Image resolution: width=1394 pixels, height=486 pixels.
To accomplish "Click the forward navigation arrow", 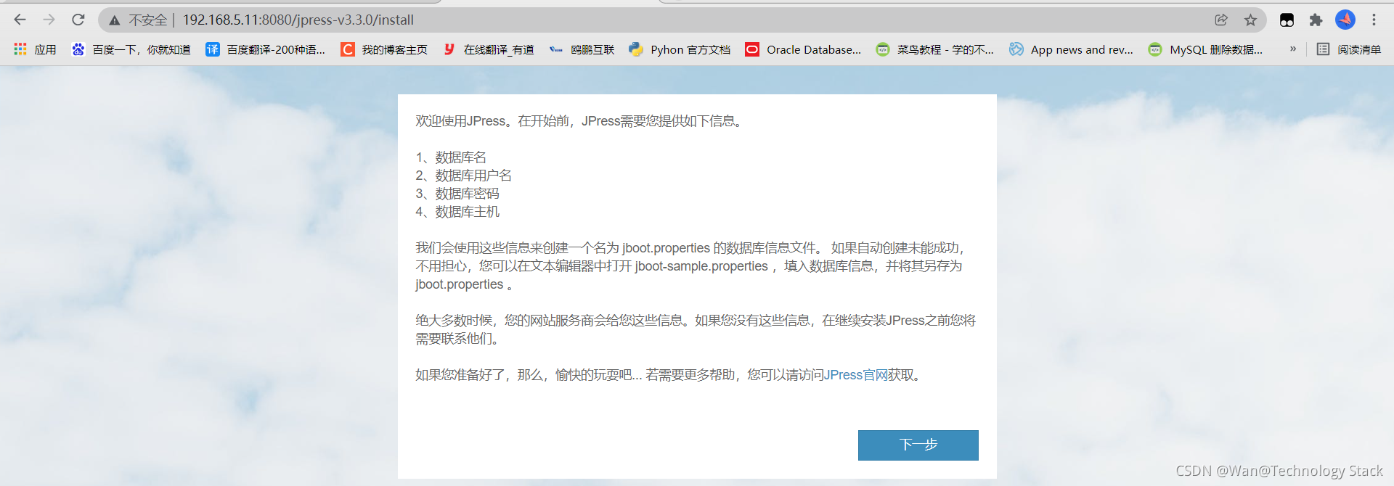I will point(49,20).
